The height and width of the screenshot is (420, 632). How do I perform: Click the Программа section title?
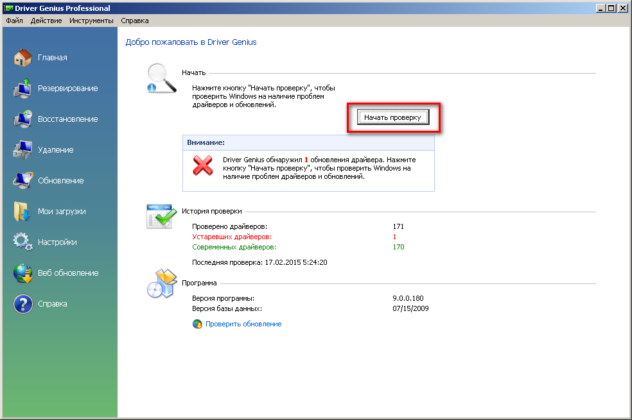[199, 283]
